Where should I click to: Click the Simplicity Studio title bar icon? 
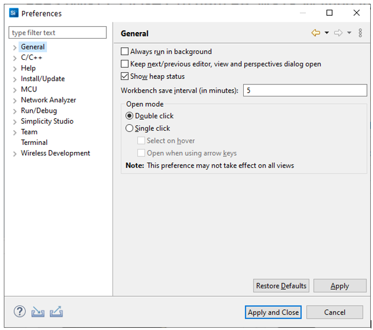(x=14, y=13)
